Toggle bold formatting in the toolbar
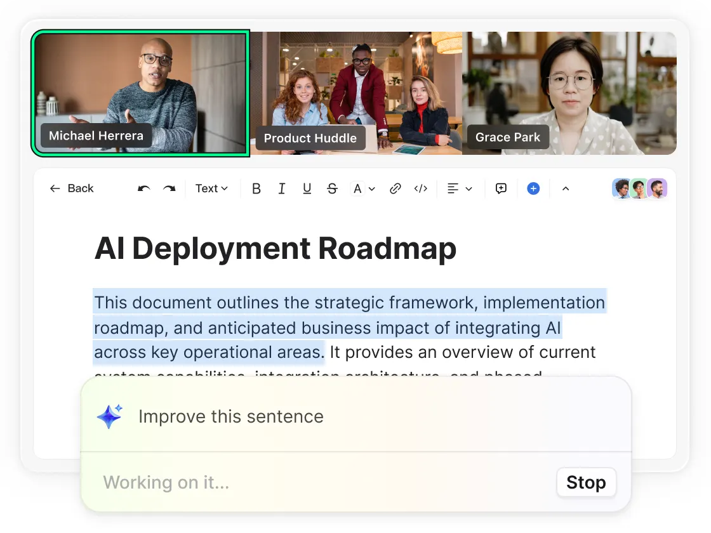 pyautogui.click(x=256, y=188)
